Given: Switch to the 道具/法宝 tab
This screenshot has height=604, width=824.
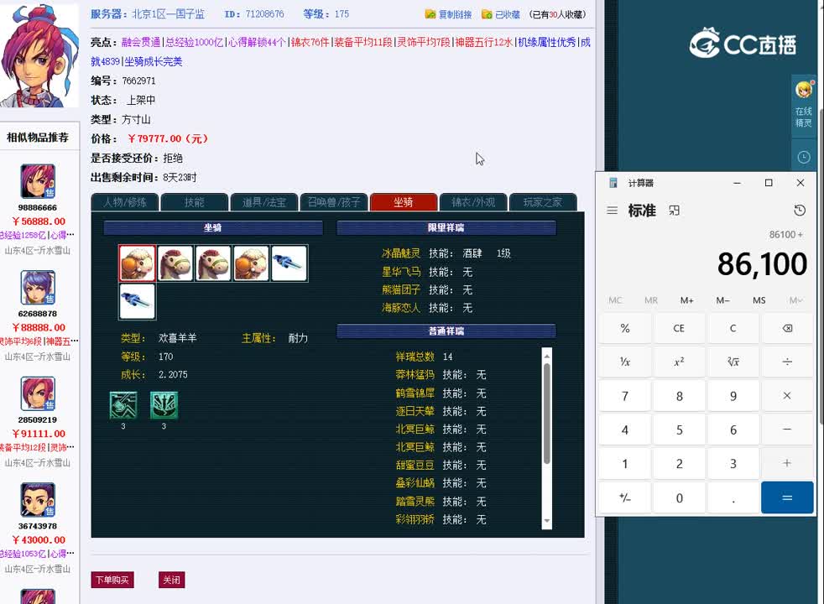Looking at the screenshot, I should point(264,202).
